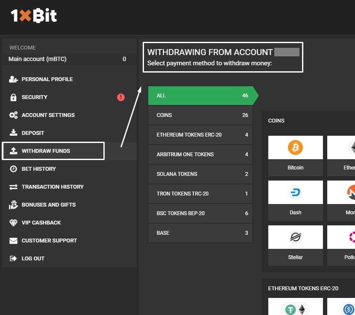Click the 1xBit logo
Screen dimensions: 355x315
coord(33,16)
